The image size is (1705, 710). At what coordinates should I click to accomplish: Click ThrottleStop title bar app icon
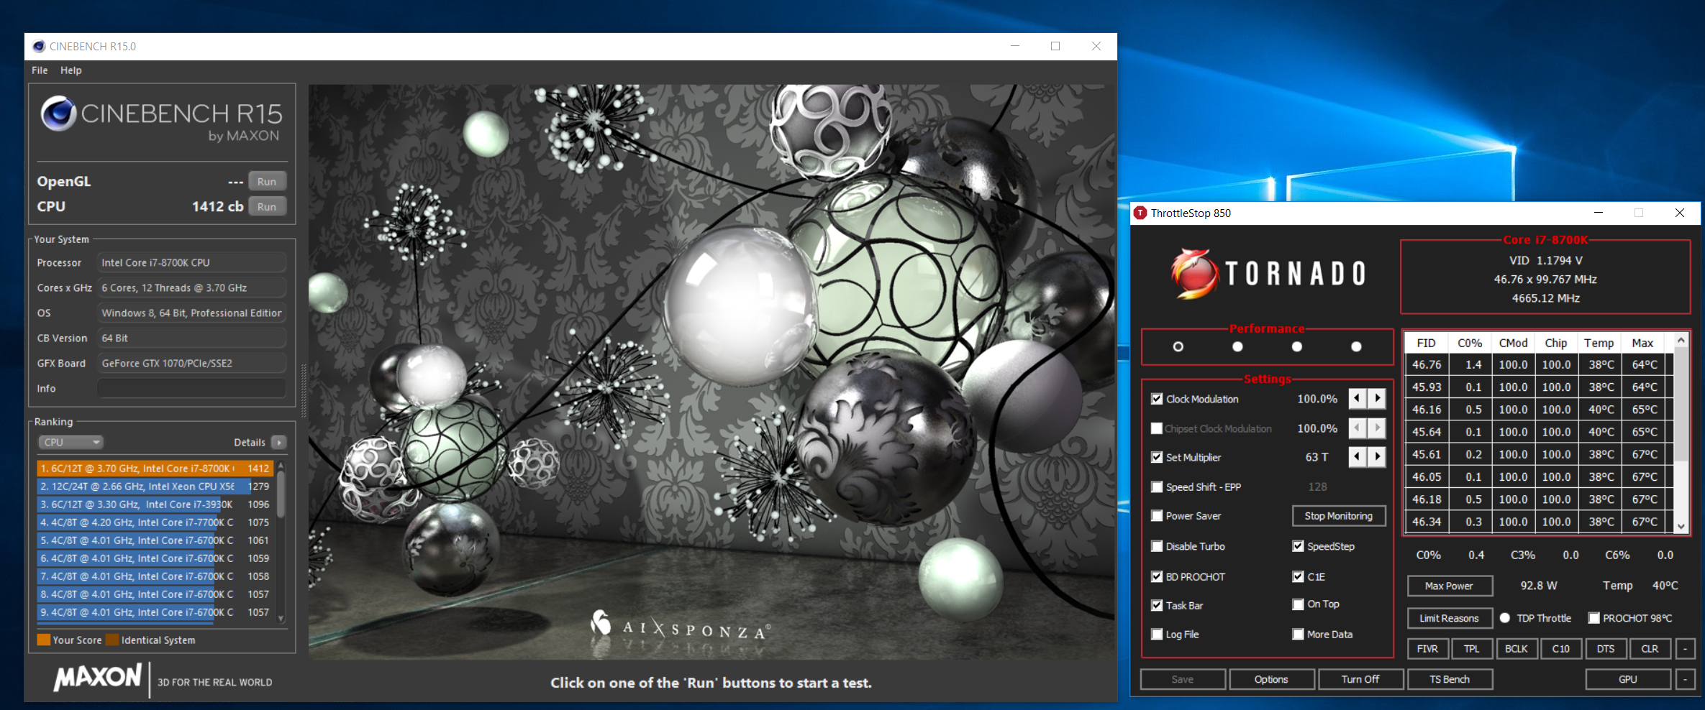(1140, 213)
